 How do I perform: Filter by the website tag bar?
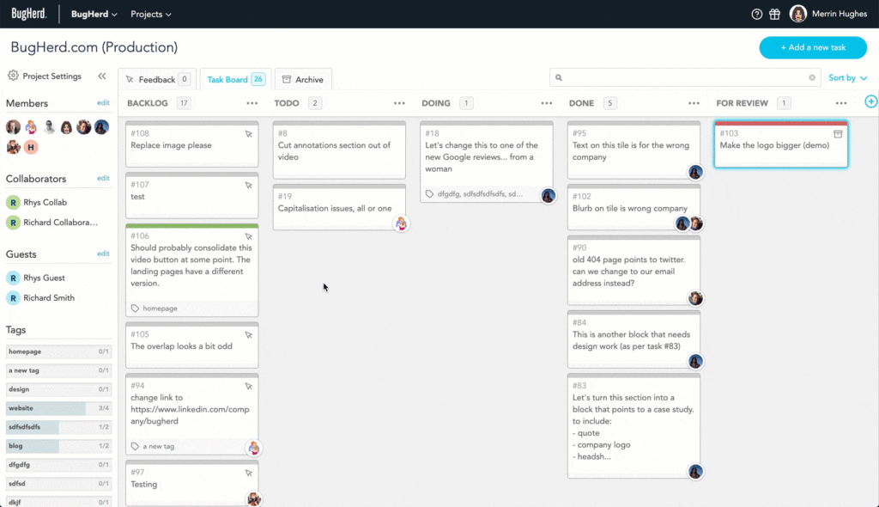pyautogui.click(x=58, y=408)
